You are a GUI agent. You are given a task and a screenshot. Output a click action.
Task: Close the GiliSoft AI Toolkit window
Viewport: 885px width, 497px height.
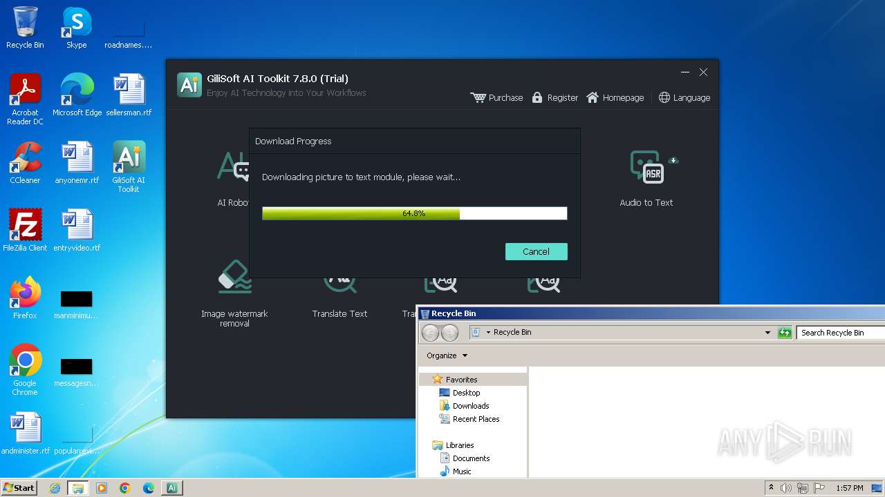tap(703, 72)
